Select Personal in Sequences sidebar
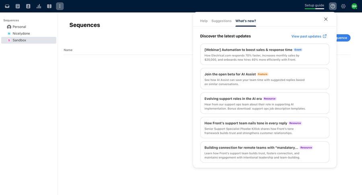 (x=29, y=27)
